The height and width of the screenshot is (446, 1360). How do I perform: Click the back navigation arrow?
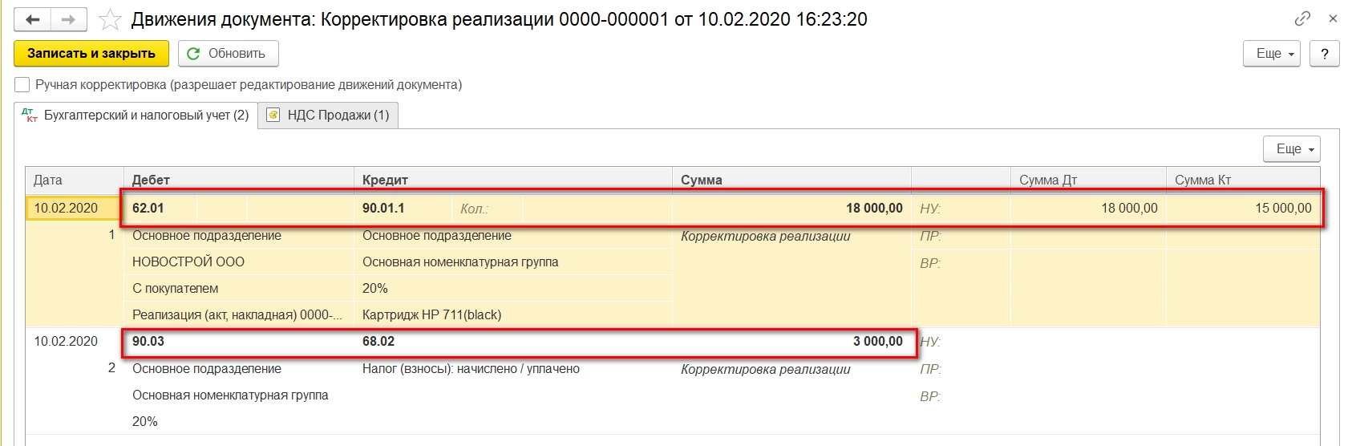point(33,19)
